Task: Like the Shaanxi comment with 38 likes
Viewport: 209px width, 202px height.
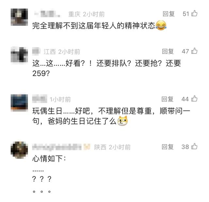Action: point(194,146)
